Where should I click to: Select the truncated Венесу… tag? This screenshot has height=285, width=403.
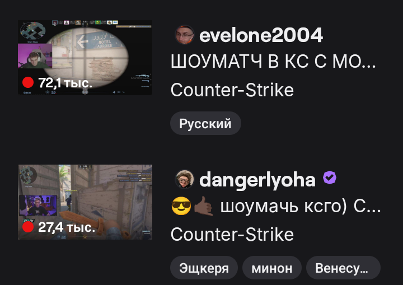click(x=343, y=268)
